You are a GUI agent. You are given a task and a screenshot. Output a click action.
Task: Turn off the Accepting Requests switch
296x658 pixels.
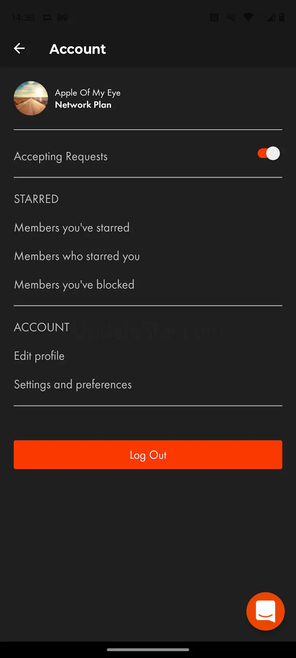[269, 154]
